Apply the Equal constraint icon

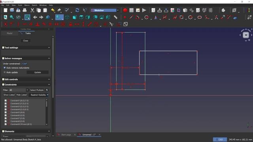point(50,24)
